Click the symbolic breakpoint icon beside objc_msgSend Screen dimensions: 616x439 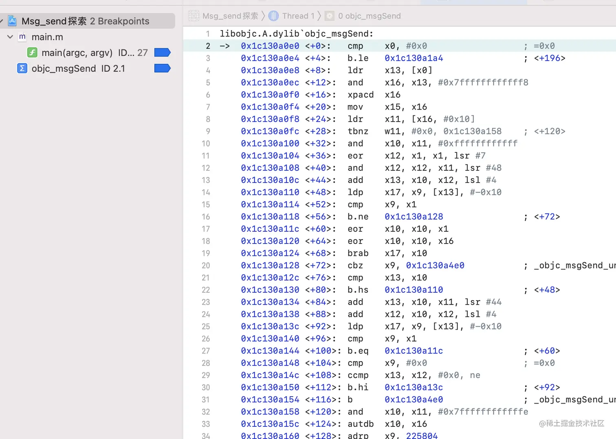(22, 68)
